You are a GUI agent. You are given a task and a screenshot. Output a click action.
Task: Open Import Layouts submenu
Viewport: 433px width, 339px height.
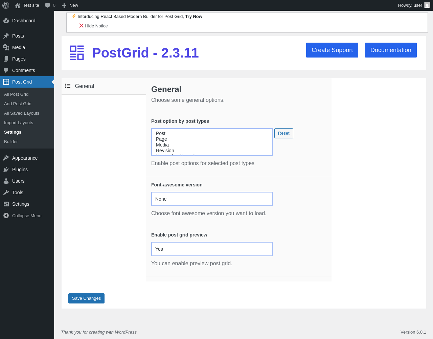pos(27,123)
